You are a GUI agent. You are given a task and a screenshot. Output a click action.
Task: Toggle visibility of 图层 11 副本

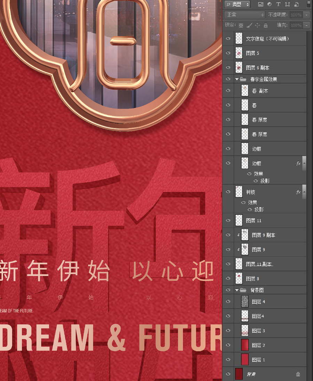pos(228,264)
